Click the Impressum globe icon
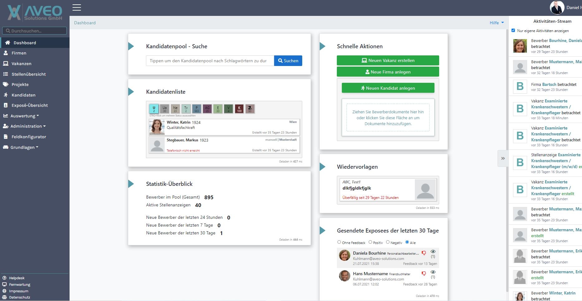 click(x=4, y=291)
